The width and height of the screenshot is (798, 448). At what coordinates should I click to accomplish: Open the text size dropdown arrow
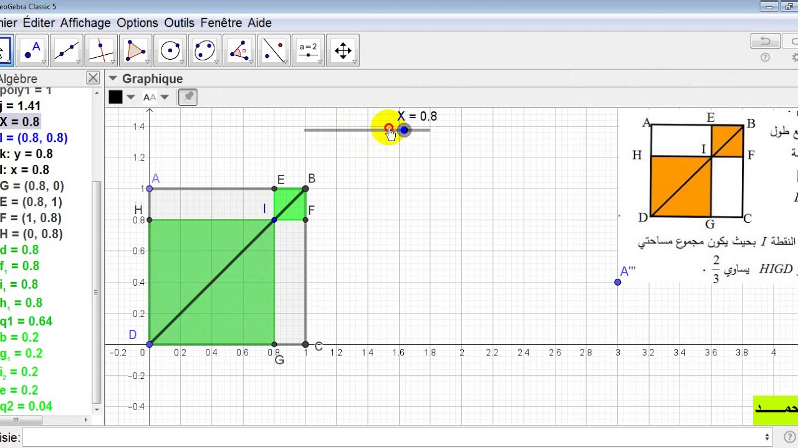165,97
